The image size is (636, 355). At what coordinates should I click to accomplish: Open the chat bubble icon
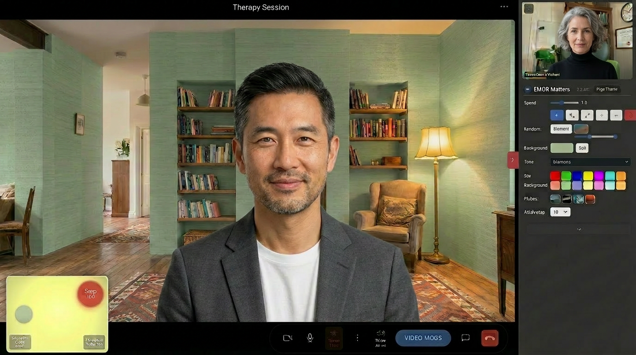point(465,338)
